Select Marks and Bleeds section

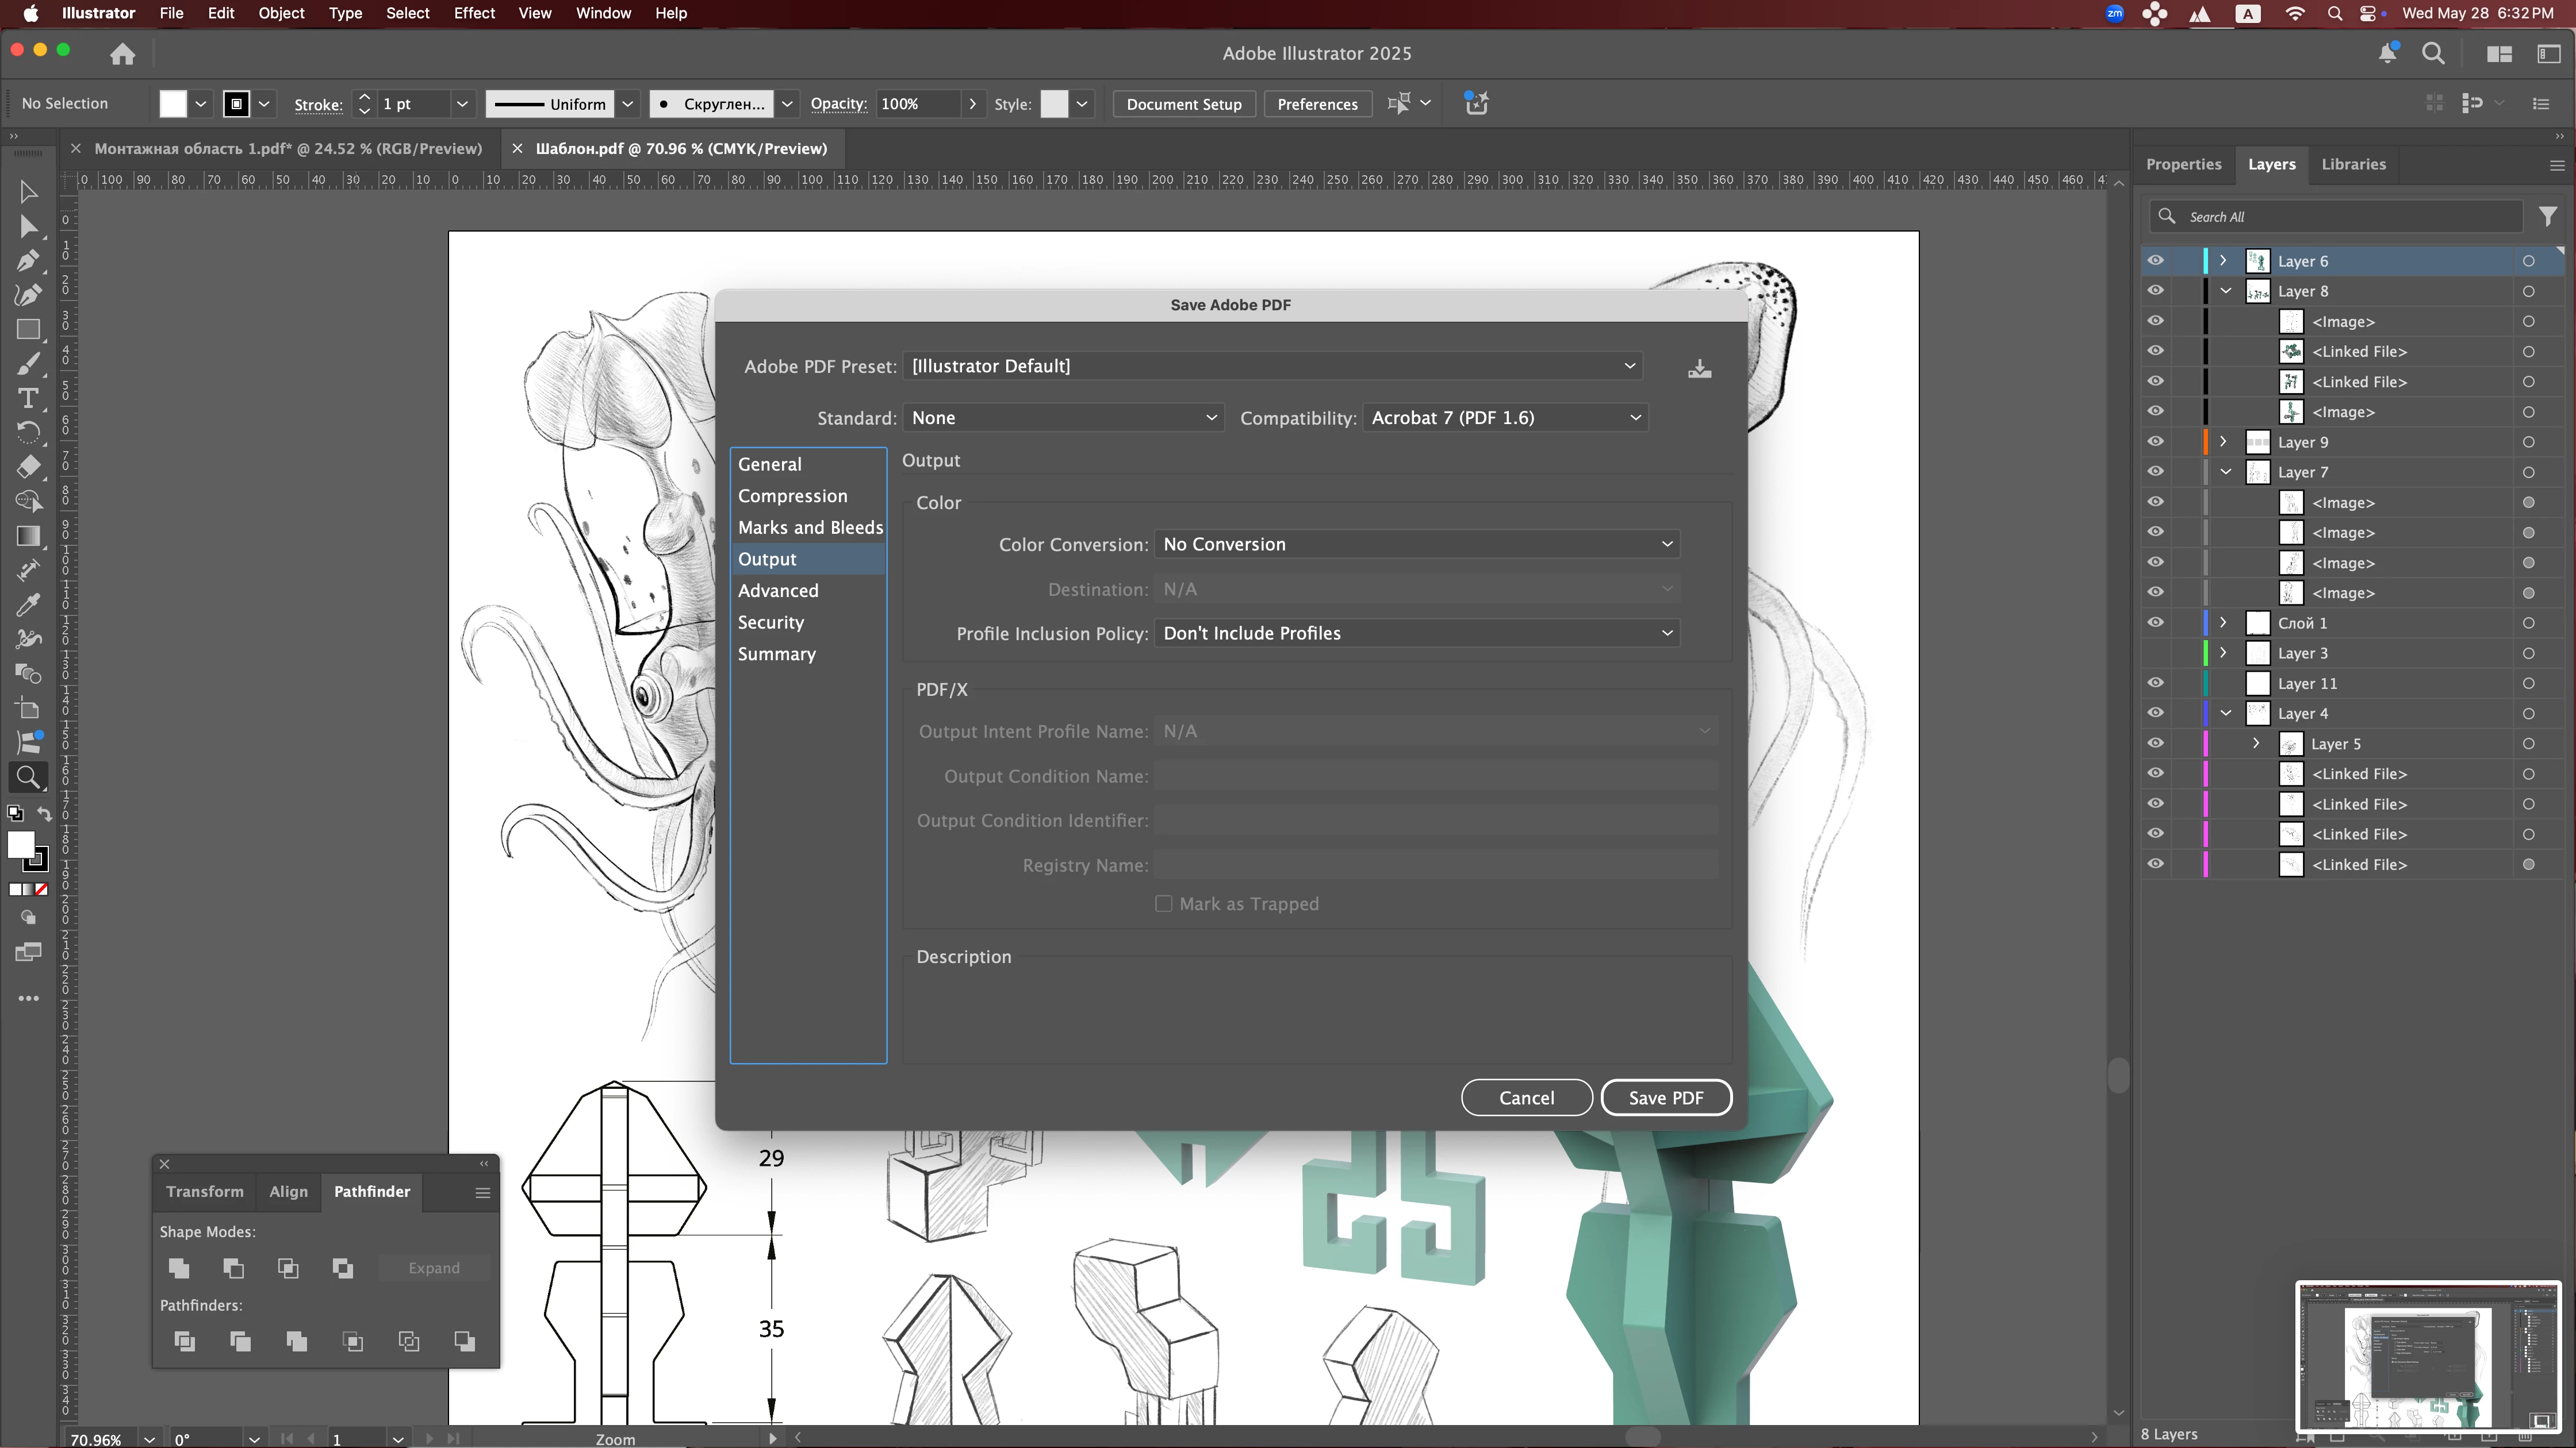coord(809,527)
